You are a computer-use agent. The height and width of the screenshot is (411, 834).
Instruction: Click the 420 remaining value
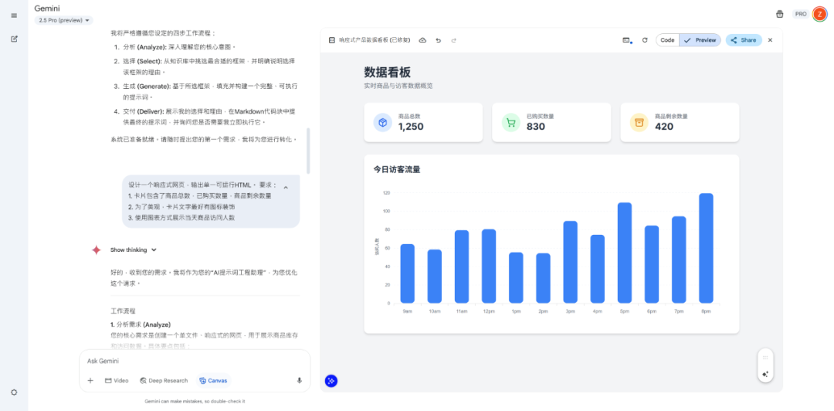pos(664,127)
